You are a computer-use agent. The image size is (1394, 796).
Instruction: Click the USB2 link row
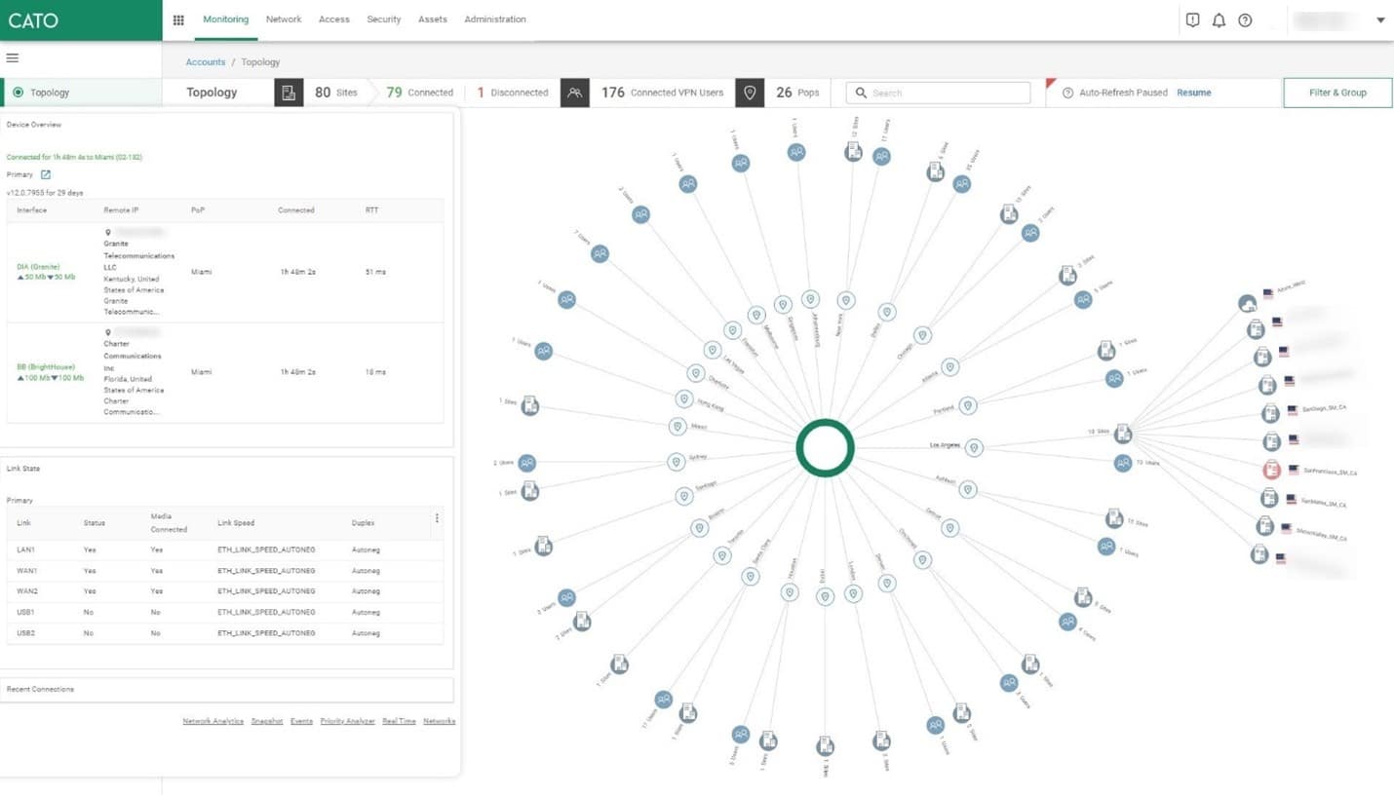coord(224,633)
